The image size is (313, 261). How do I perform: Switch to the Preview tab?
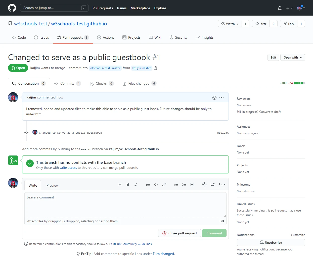click(x=53, y=185)
